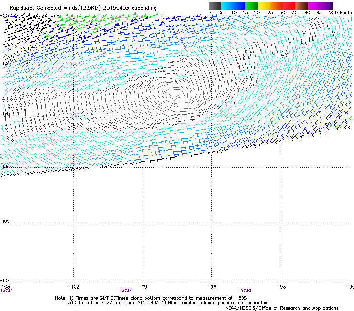
Task: Click the purple '19:07' time near -99
Action: coord(125,290)
